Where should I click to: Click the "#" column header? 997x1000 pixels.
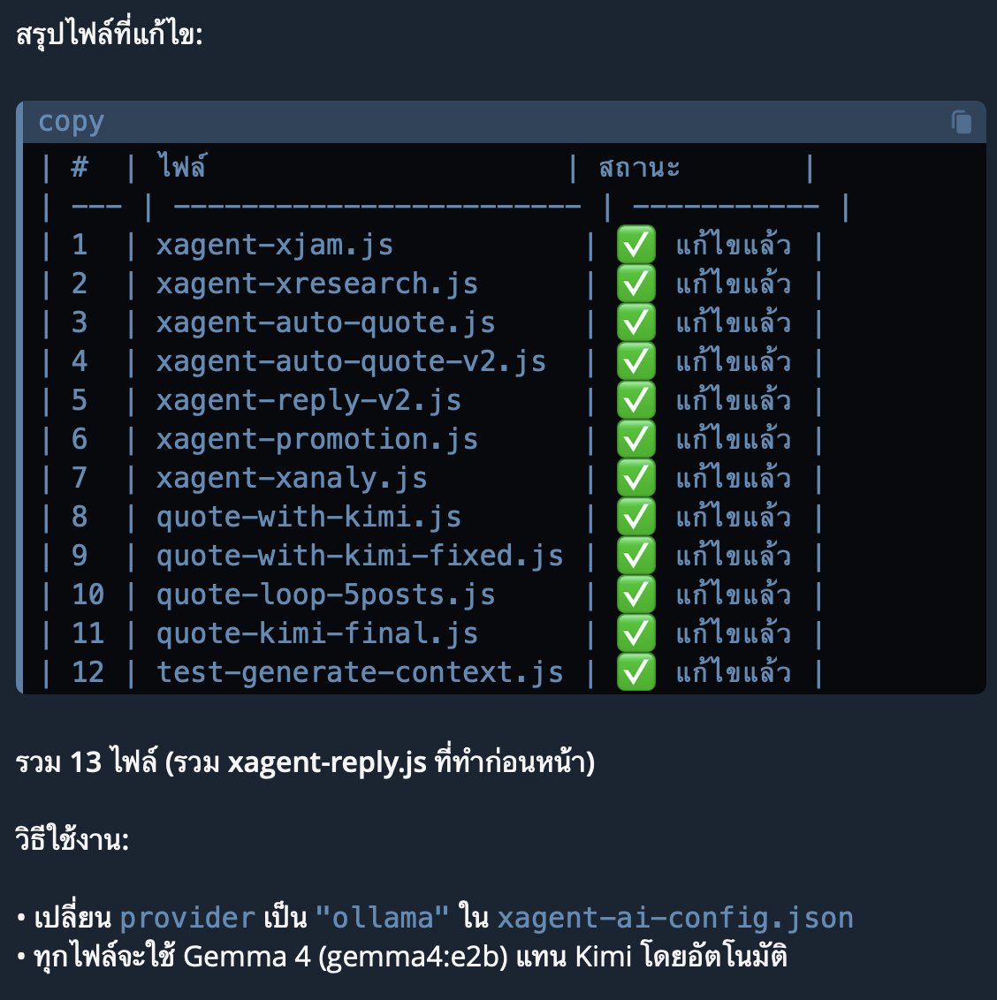80,168
